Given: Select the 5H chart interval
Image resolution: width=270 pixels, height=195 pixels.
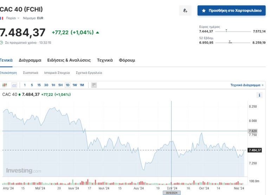Looking at the screenshot, I should [60, 85].
